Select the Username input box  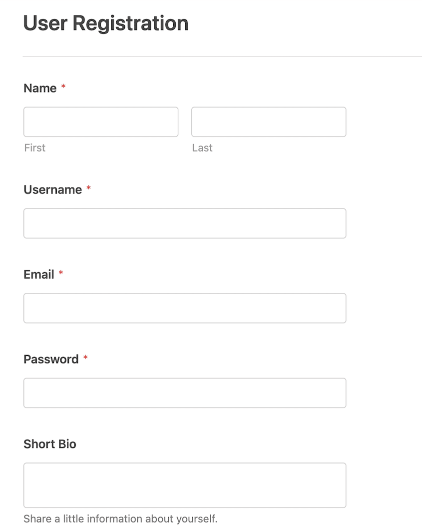[184, 223]
